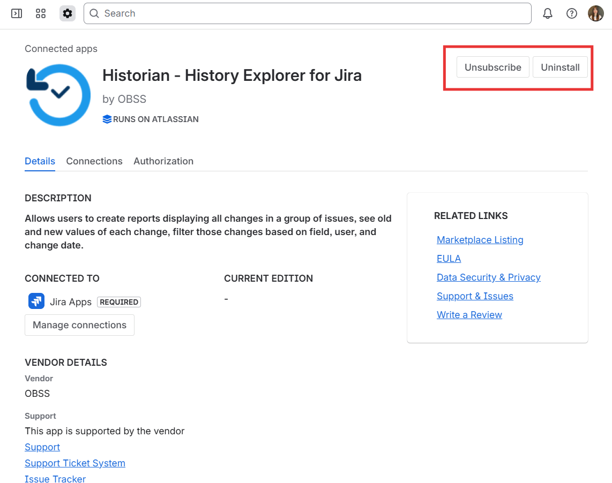Collapse the left sidebar panel

tap(16, 13)
